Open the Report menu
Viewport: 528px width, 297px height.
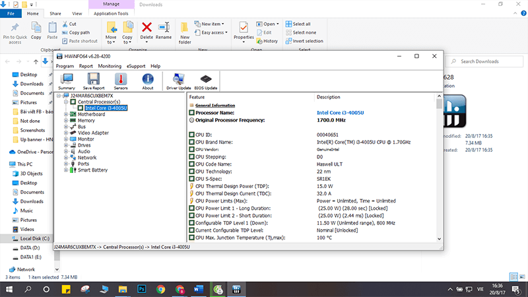click(x=86, y=66)
